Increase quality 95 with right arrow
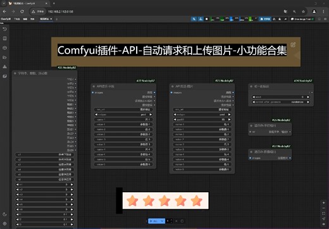Viewport: 329px width, 229px height. coord(229,120)
